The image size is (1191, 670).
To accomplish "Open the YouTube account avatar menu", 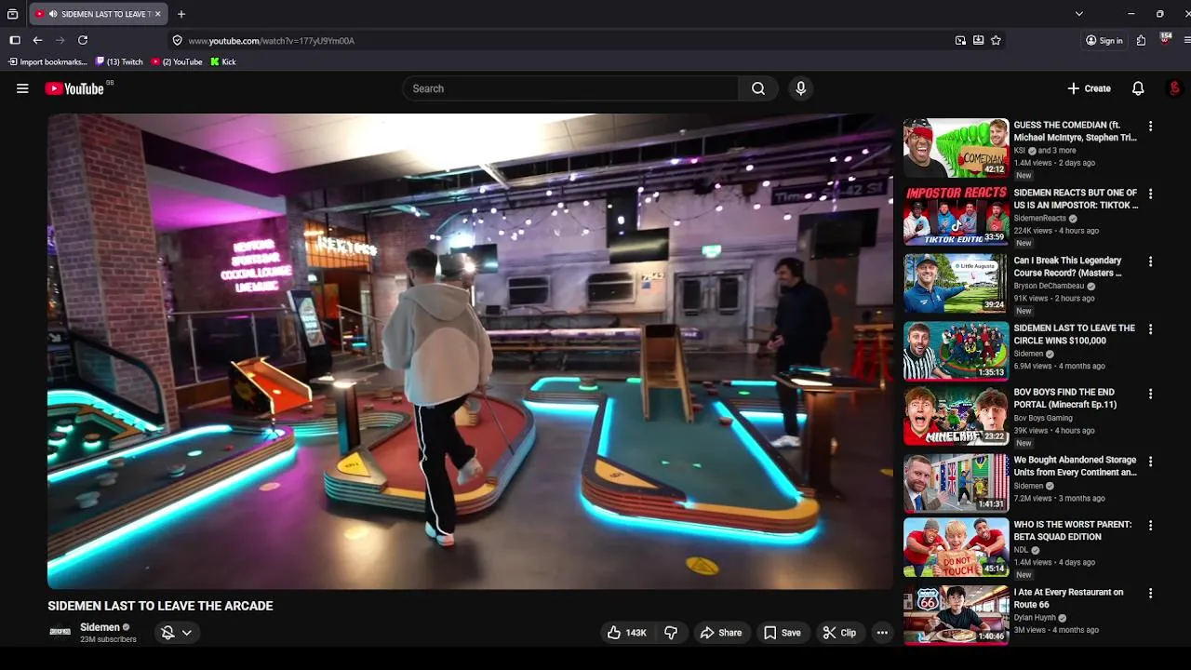I will (1174, 88).
